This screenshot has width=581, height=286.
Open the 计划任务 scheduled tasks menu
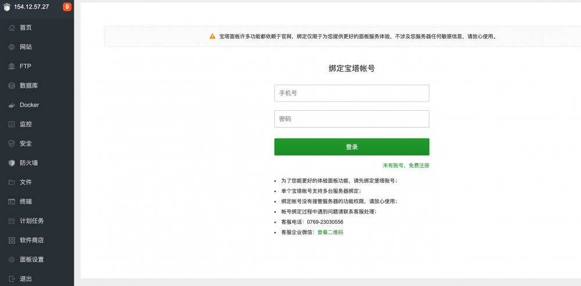pos(31,220)
